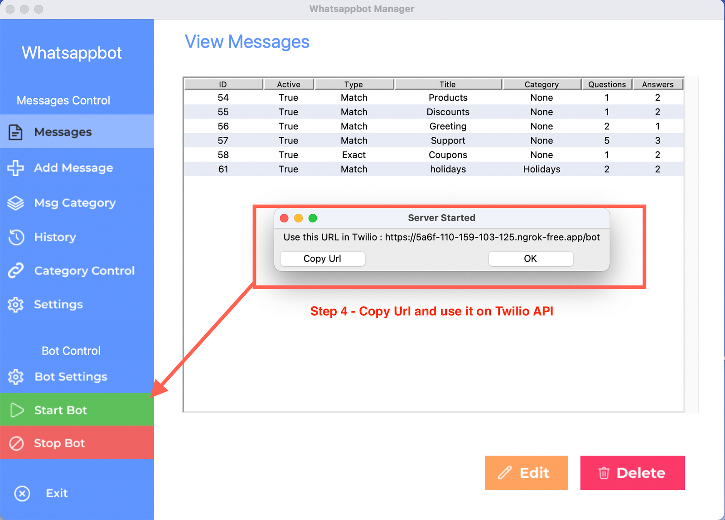Click the Messages document icon in sidebar

15,132
